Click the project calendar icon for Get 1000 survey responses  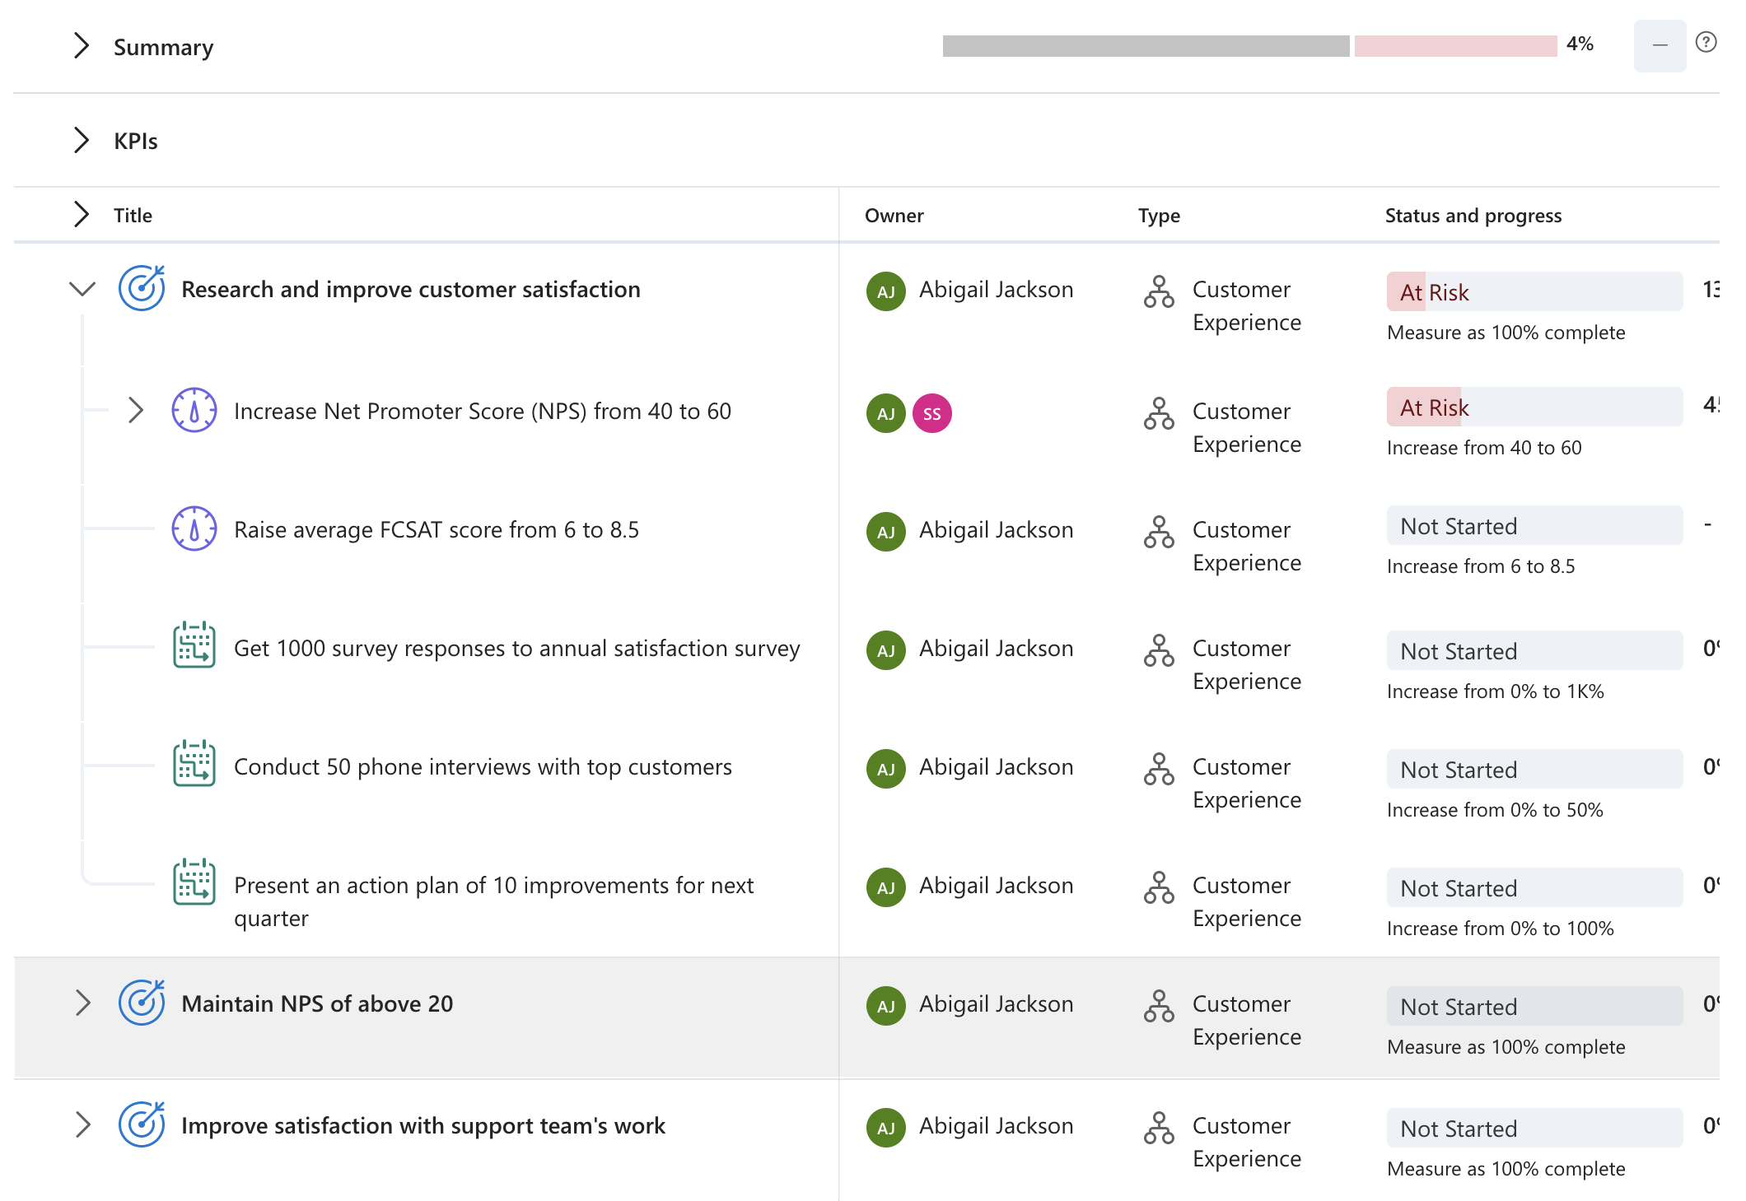(194, 645)
